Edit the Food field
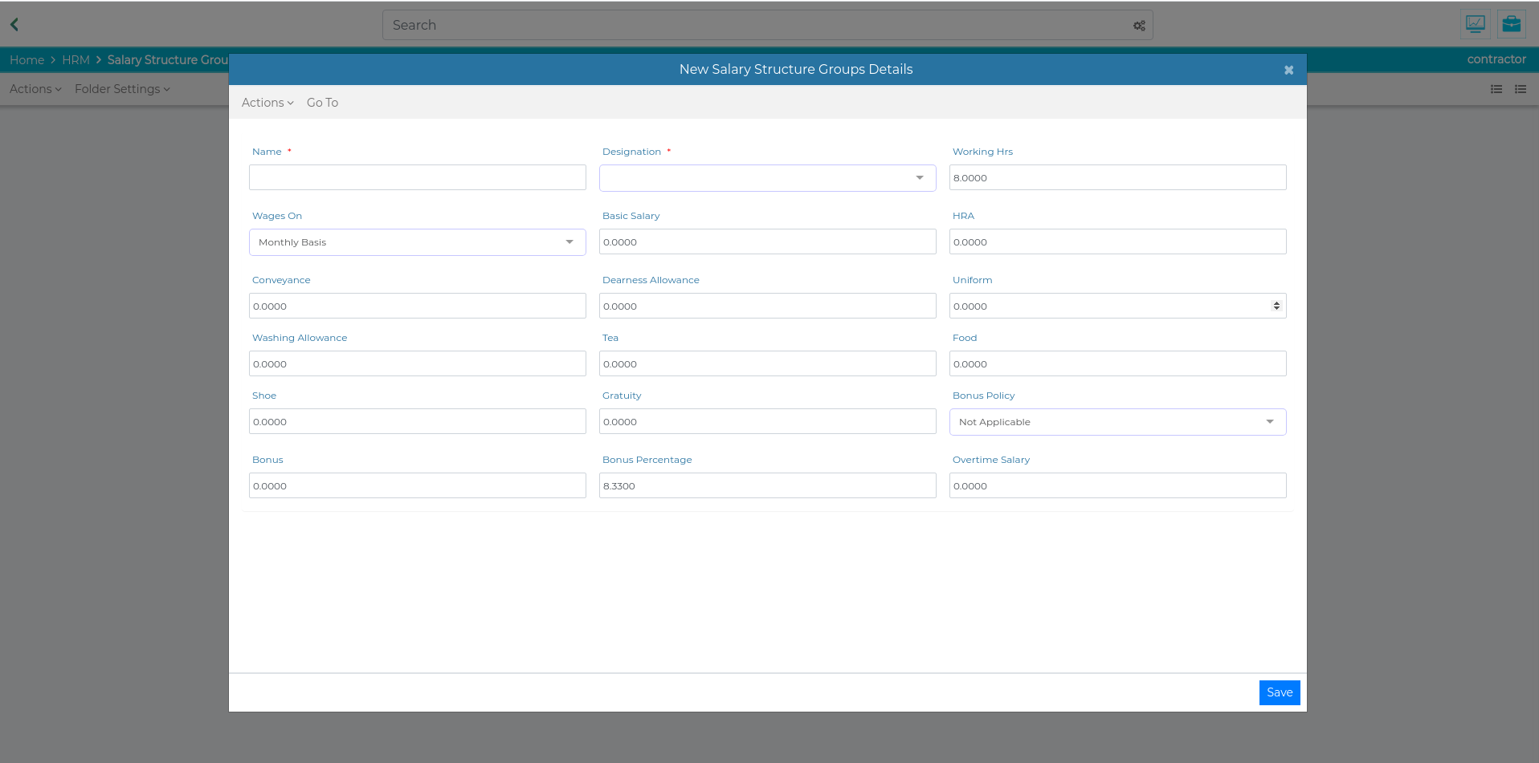The width and height of the screenshot is (1539, 763). click(1118, 363)
